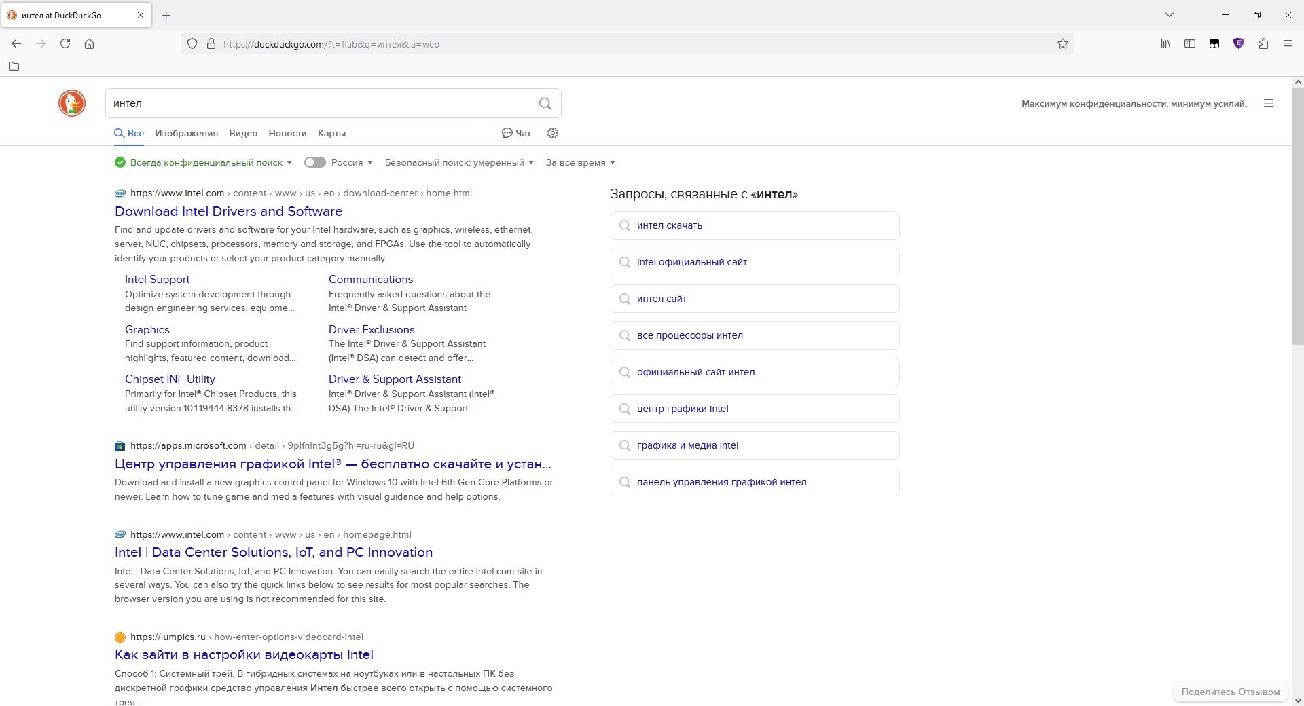
Task: Search related query 'официальный сайт интел'
Action: pos(755,372)
